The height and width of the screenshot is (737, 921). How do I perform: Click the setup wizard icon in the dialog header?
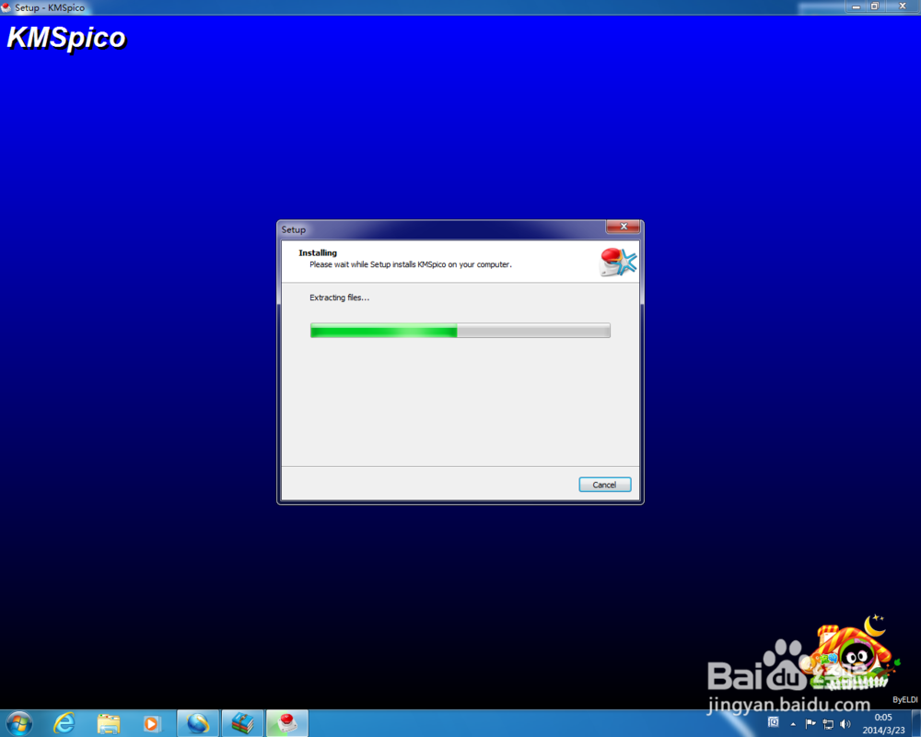(617, 262)
